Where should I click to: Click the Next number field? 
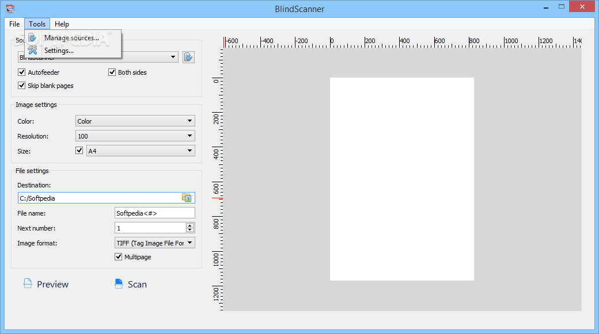pos(150,228)
